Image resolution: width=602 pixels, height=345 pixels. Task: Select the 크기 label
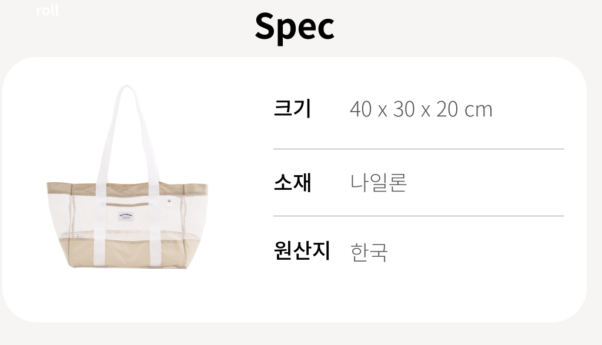tap(292, 109)
